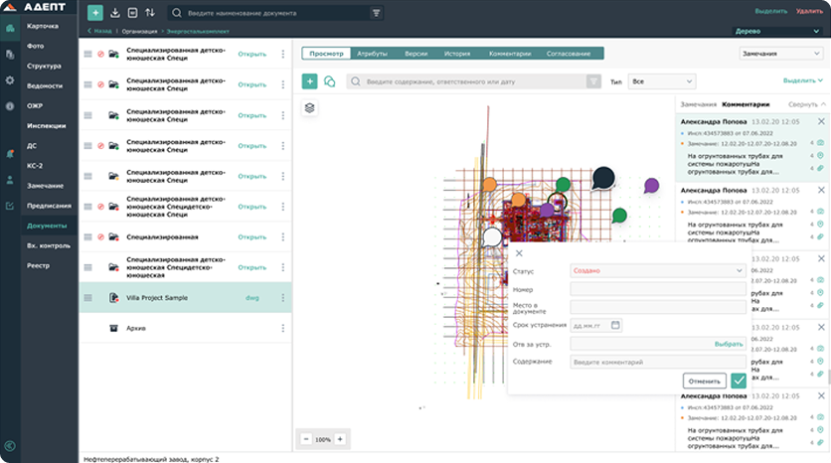Expand the Выделить dropdown in remarks panel
The image size is (831, 463).
[x=803, y=80]
